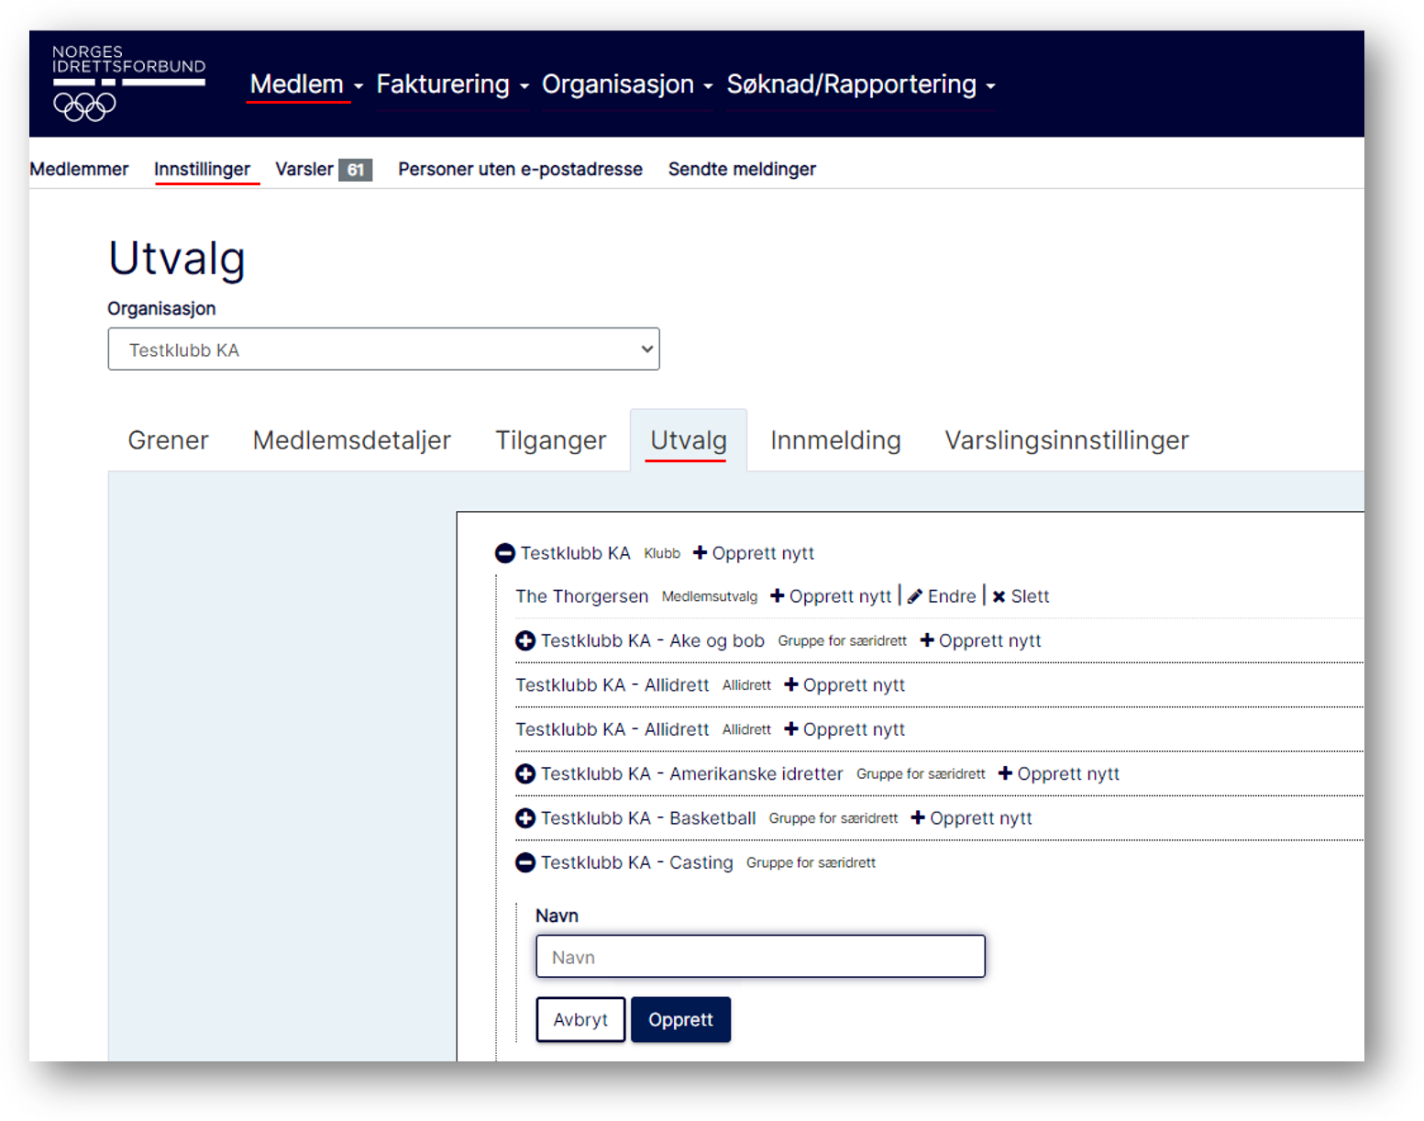Viewport: 1424px width, 1121px height.
Task: Go to Innstillinger sub-navigation
Action: (202, 169)
